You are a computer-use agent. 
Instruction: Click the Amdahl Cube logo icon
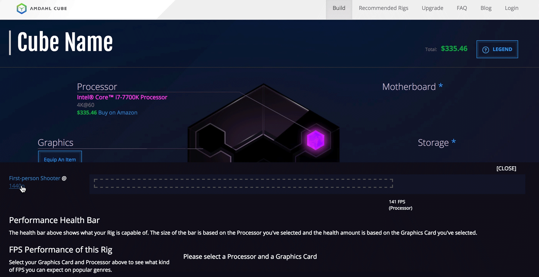22,8
